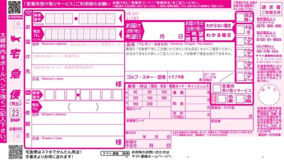Click the 営業所検索 label under QR code
Image resolution: width=284 pixels, height=160 pixels.
(x=15, y=17)
